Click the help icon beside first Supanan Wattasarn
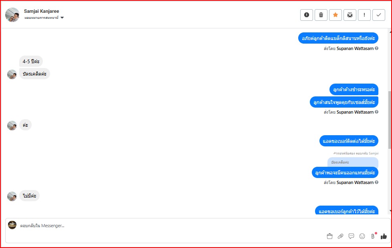The image size is (392, 248). (376, 48)
